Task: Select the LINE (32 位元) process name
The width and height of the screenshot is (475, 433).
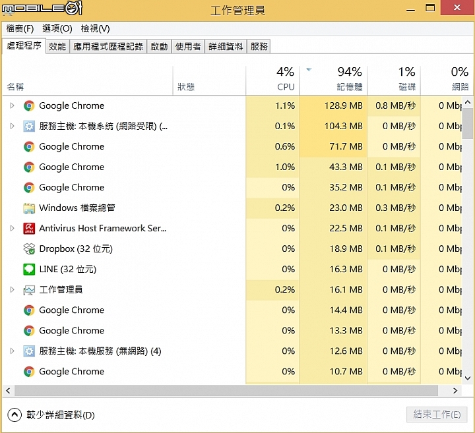Action: [x=67, y=269]
